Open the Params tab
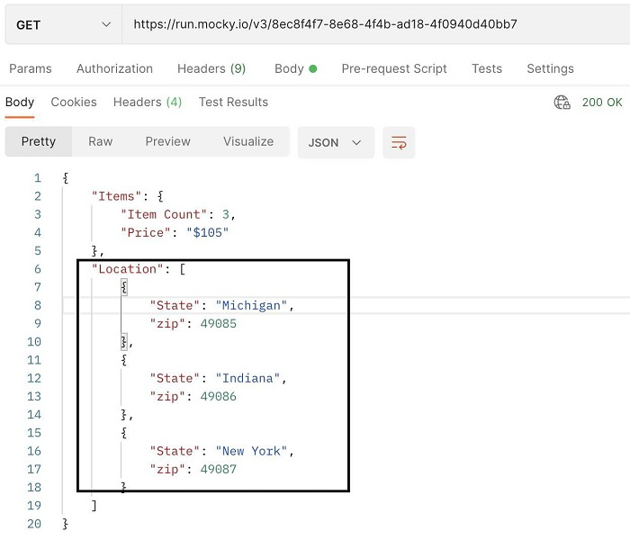 click(31, 68)
